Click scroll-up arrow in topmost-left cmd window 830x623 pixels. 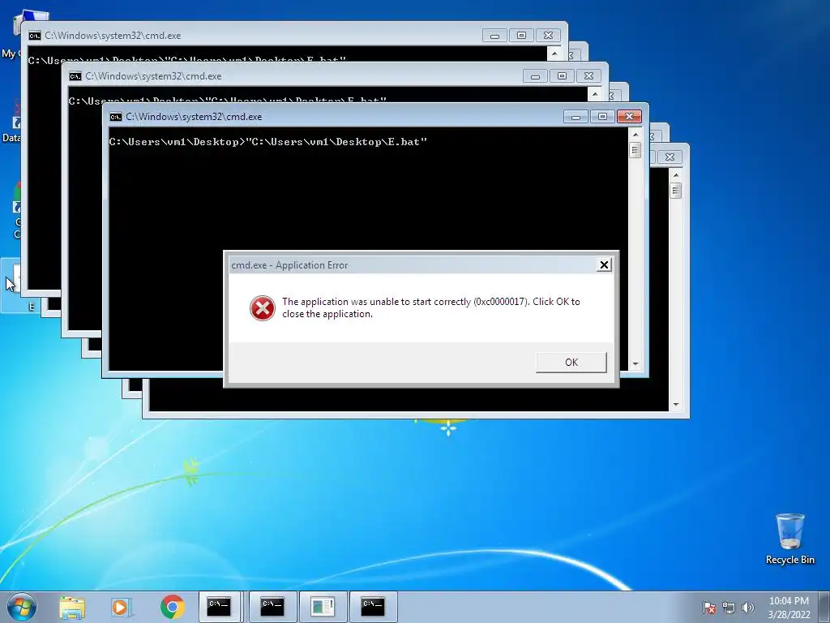pyautogui.click(x=554, y=54)
